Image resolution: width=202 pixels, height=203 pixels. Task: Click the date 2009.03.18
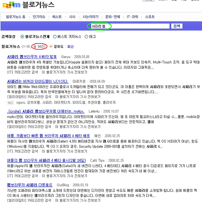(80, 185)
